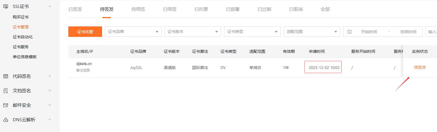Viewport: 437px width, 132px height.
Task: Click the DNS云解析 cloud icon
Action: pos(5,120)
